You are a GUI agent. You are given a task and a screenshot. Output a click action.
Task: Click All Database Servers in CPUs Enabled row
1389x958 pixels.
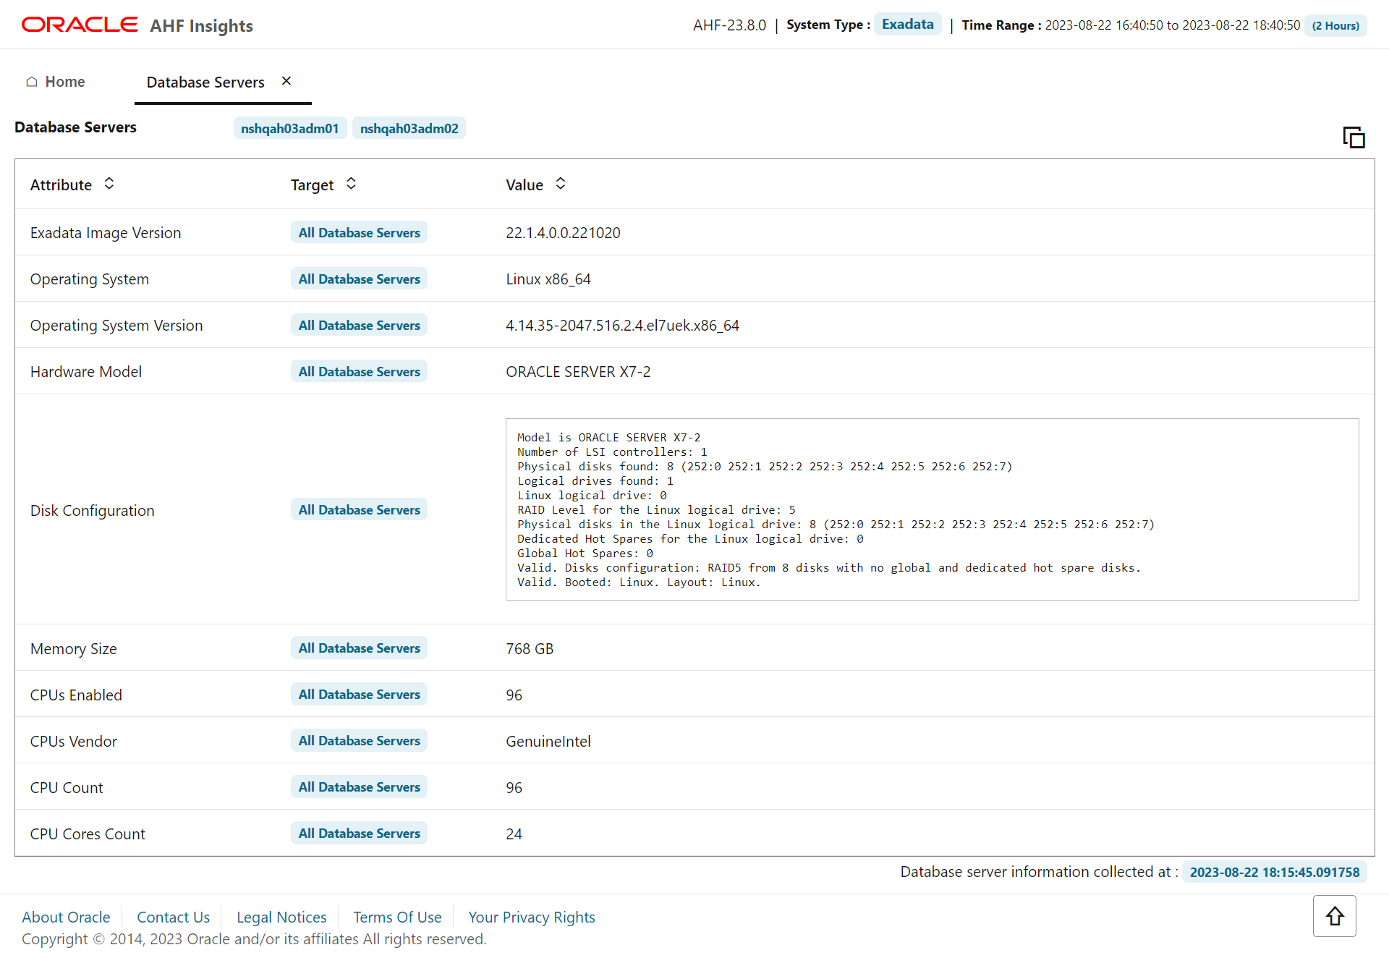[360, 694]
